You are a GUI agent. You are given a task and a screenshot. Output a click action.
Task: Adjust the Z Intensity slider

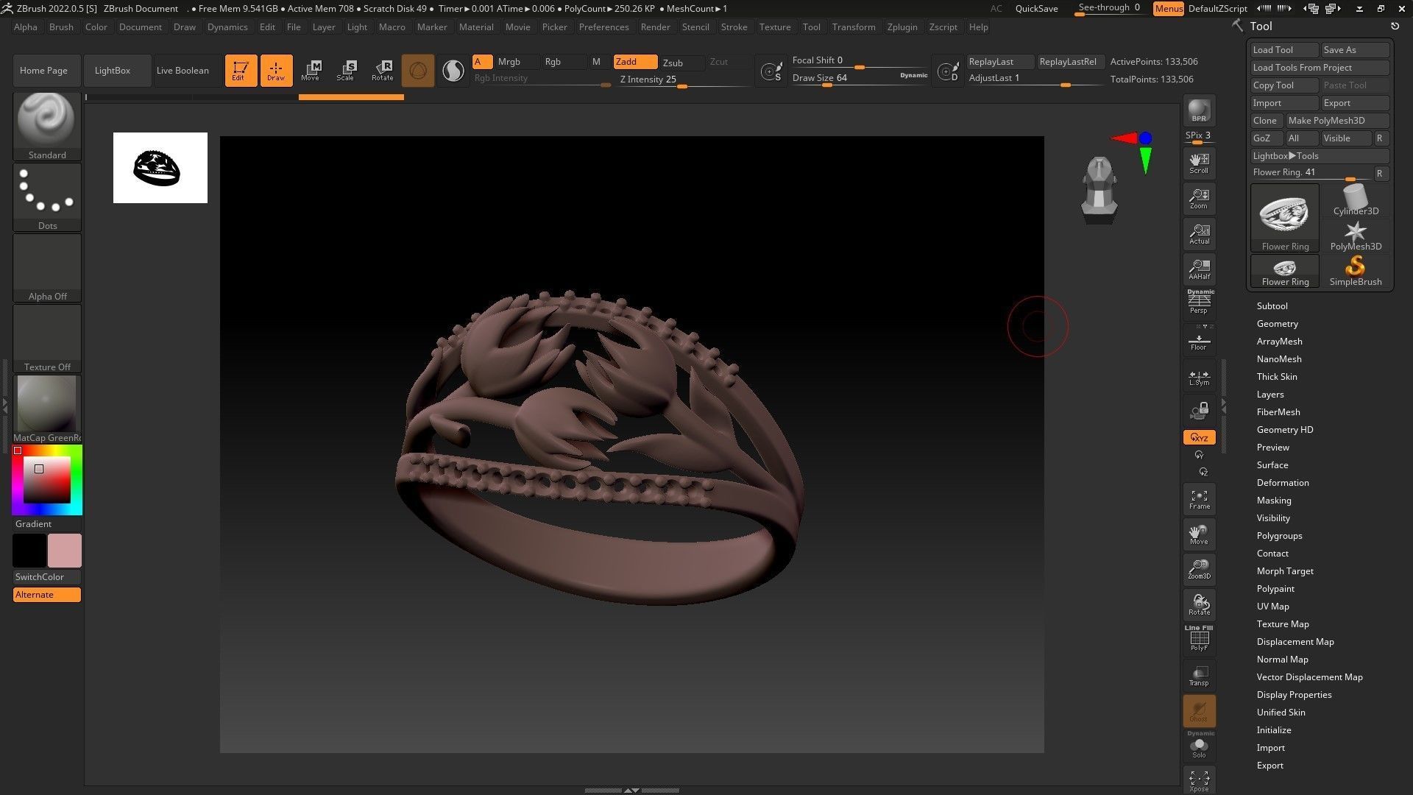click(685, 79)
